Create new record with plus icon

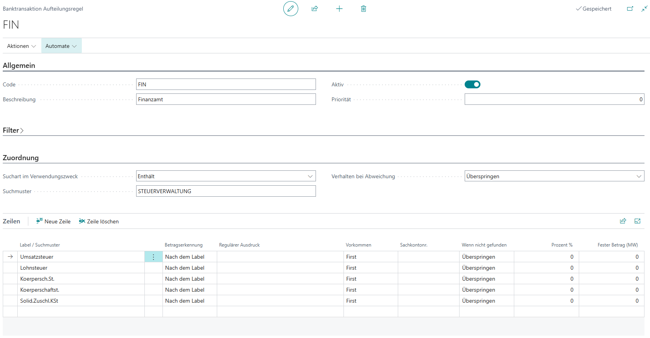click(339, 9)
